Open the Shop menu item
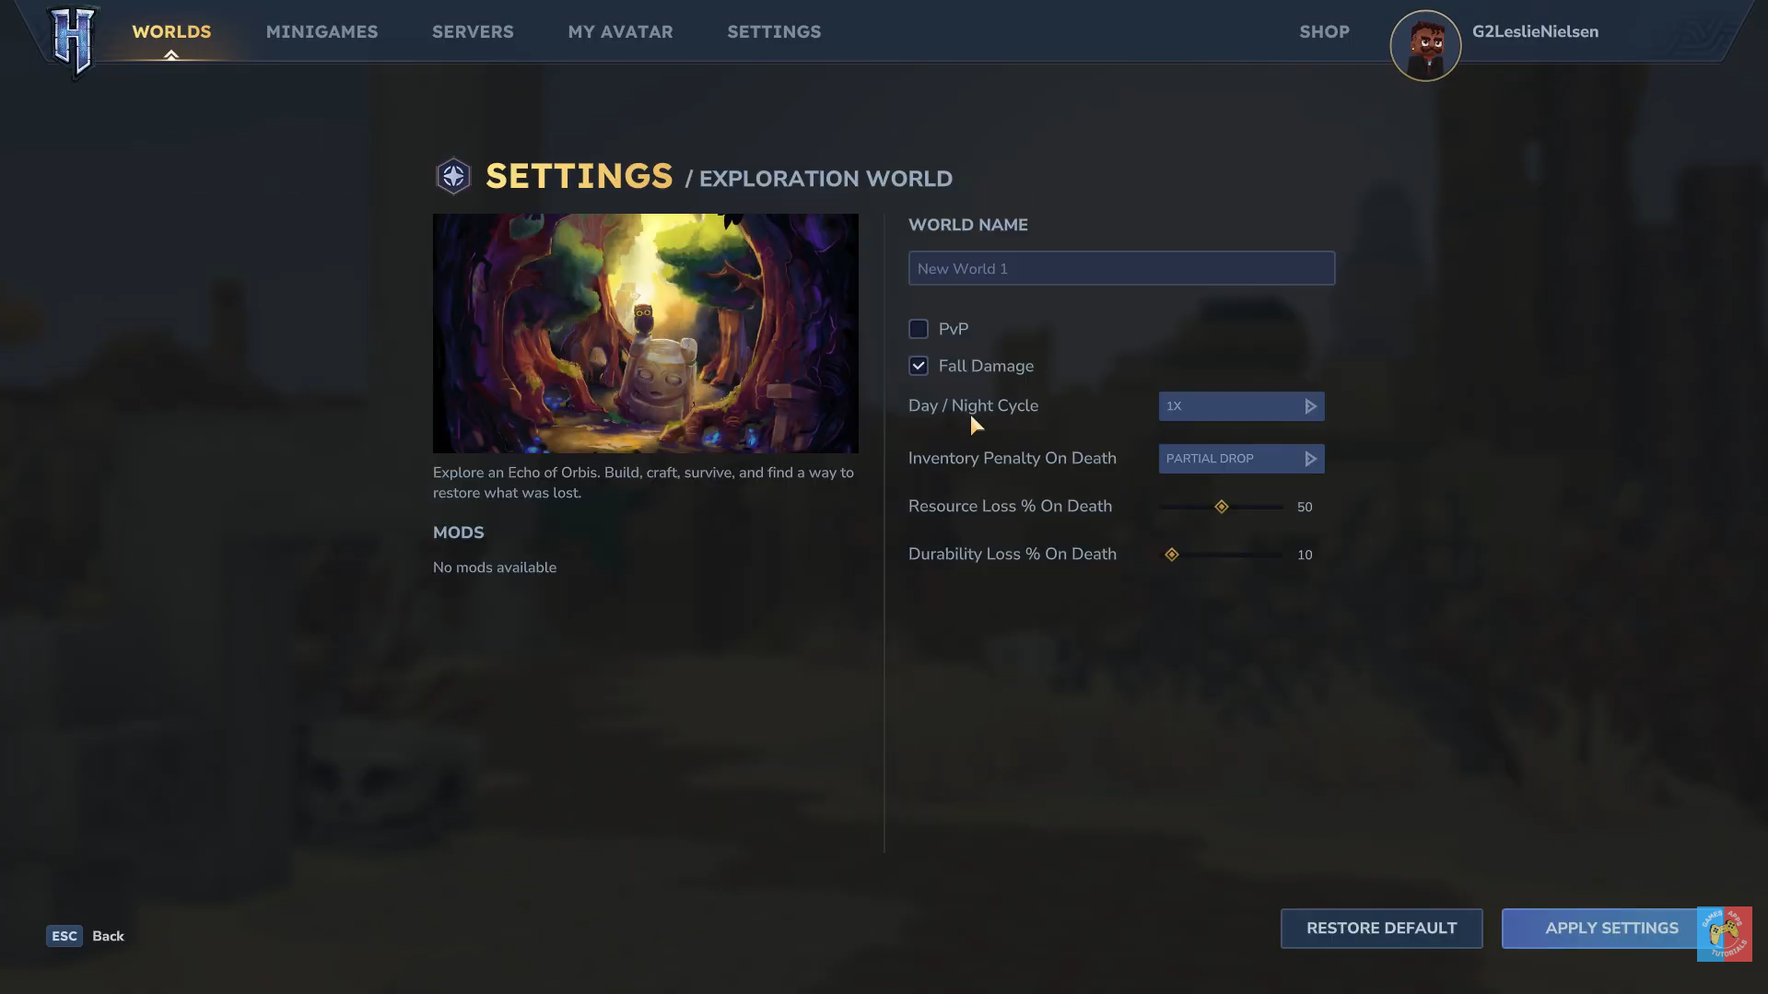Image resolution: width=1768 pixels, height=994 pixels. 1324,31
